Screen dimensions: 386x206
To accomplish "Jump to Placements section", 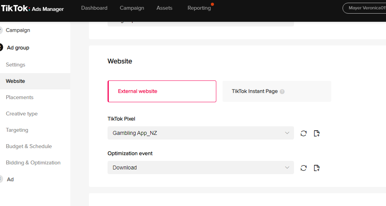I will [x=20, y=97].
